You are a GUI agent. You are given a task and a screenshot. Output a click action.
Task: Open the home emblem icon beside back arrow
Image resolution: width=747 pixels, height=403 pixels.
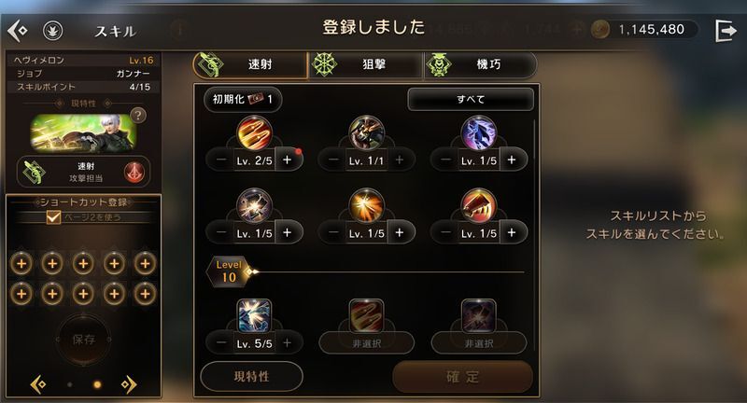pos(53,31)
